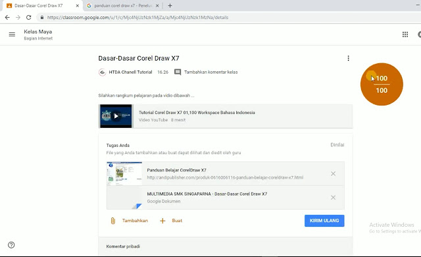
Task: Switch to the panduan corel draw x7 tab
Action: [123, 6]
